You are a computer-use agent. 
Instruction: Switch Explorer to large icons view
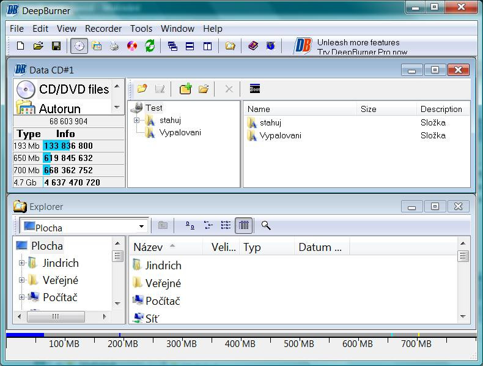point(190,225)
